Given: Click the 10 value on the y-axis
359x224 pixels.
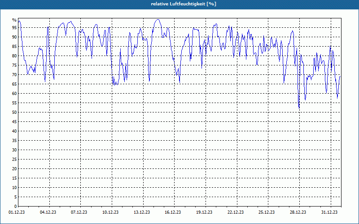Looking at the screenshot, I should [14, 188].
